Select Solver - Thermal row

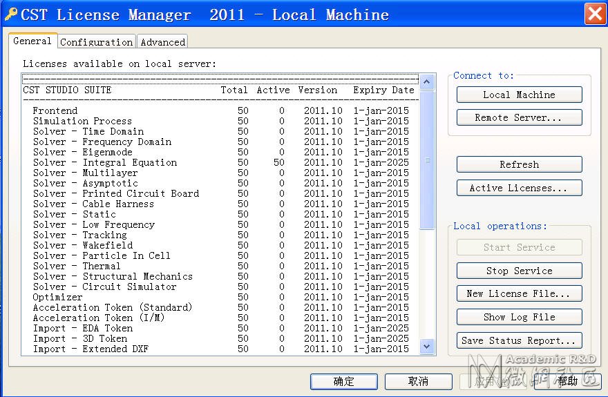[220, 266]
